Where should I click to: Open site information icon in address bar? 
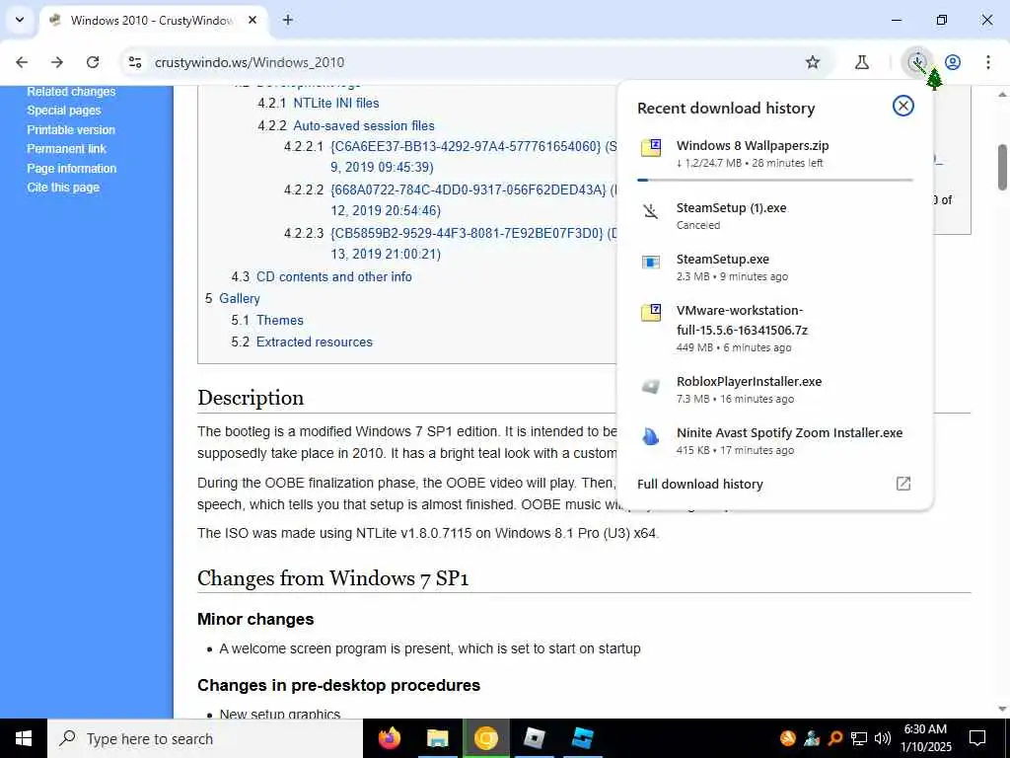coord(134,62)
